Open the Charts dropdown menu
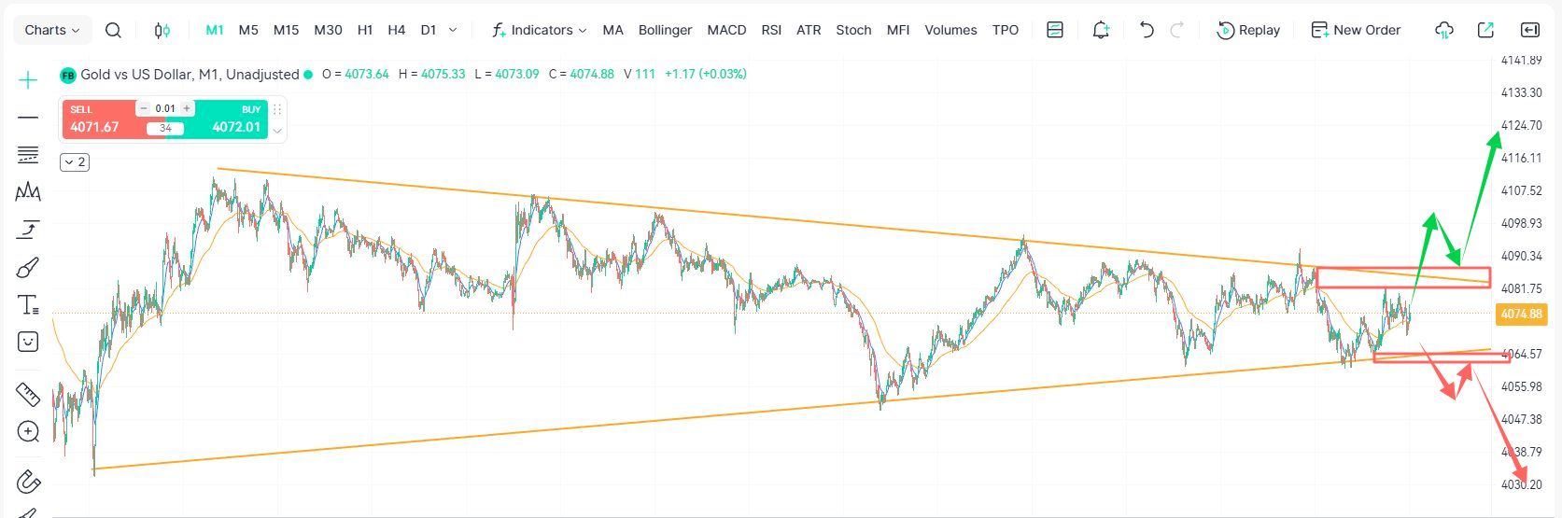The height and width of the screenshot is (518, 1562). point(52,30)
